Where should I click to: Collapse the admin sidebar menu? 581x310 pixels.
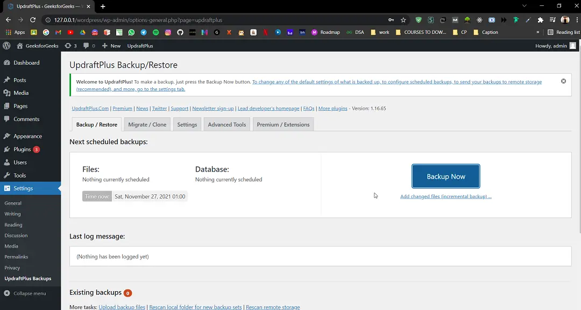(25, 293)
